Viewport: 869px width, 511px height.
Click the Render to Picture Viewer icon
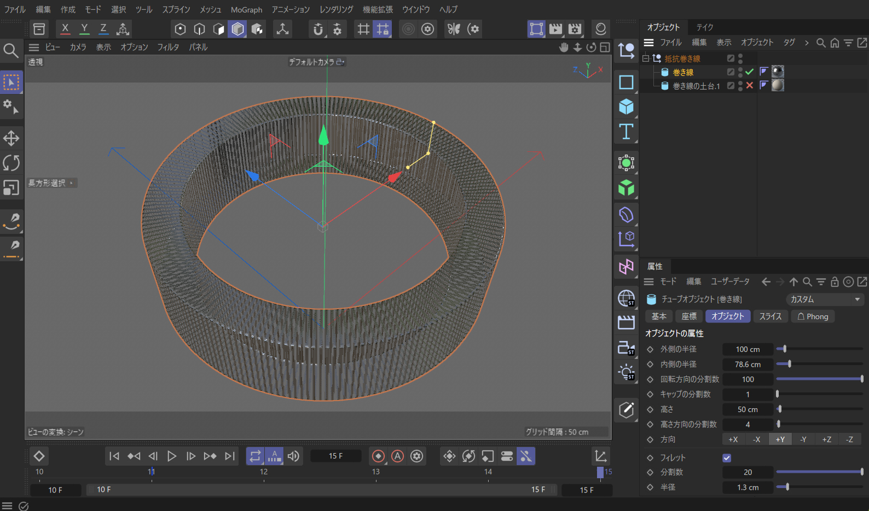point(555,29)
